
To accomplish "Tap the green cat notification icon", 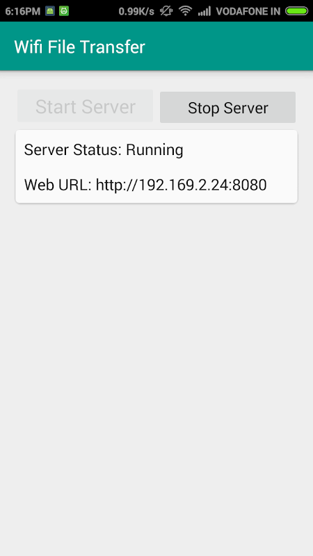I will tap(64, 11).
